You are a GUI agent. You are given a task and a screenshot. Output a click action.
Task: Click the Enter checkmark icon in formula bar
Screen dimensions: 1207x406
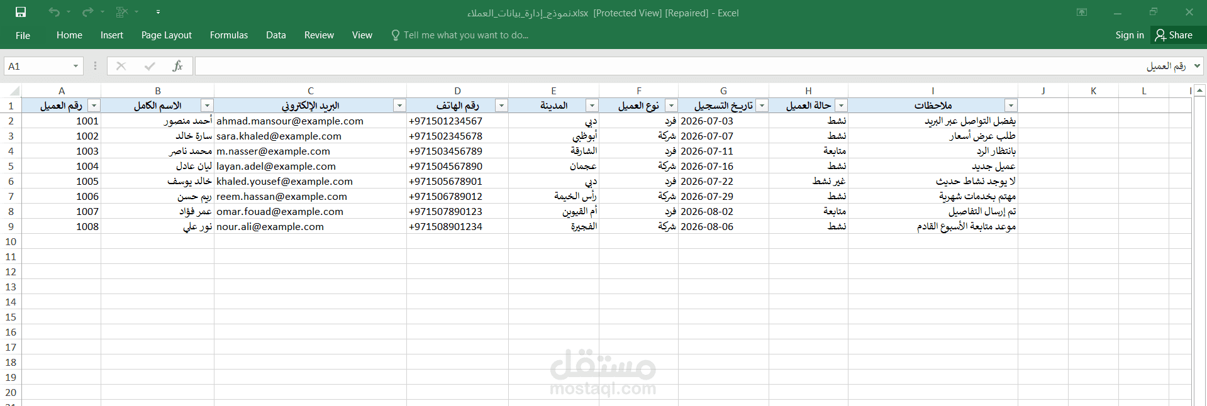pos(150,66)
